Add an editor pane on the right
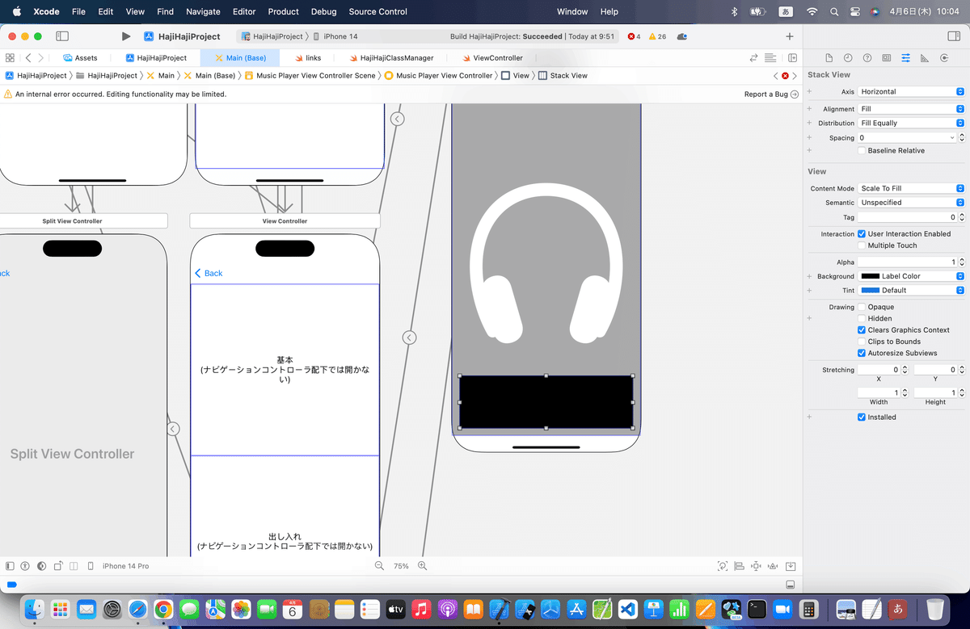This screenshot has width=970, height=629. pos(793,58)
